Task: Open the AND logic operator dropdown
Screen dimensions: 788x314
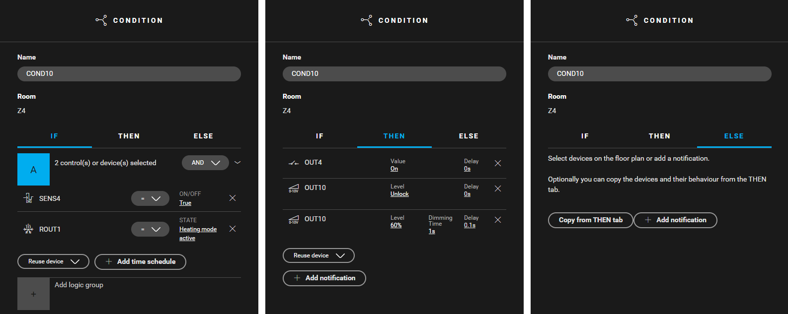Action: pyautogui.click(x=205, y=163)
